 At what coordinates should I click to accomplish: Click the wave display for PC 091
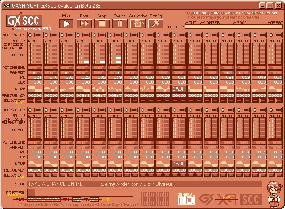[x=227, y=89]
